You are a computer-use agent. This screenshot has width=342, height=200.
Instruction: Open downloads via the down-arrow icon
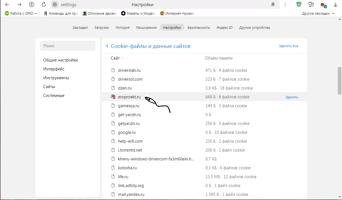(335, 4)
